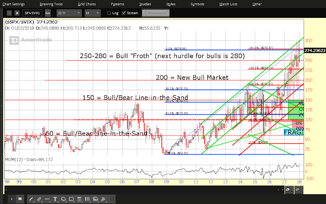Disable the Stream checkbox
Viewport: 326px width, 204px height.
(124, 13)
